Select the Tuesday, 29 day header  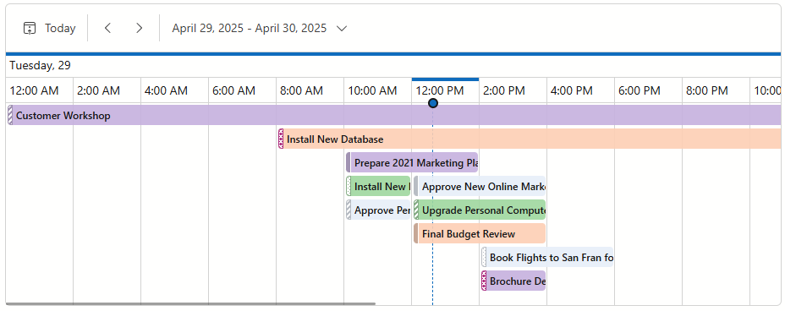click(40, 66)
